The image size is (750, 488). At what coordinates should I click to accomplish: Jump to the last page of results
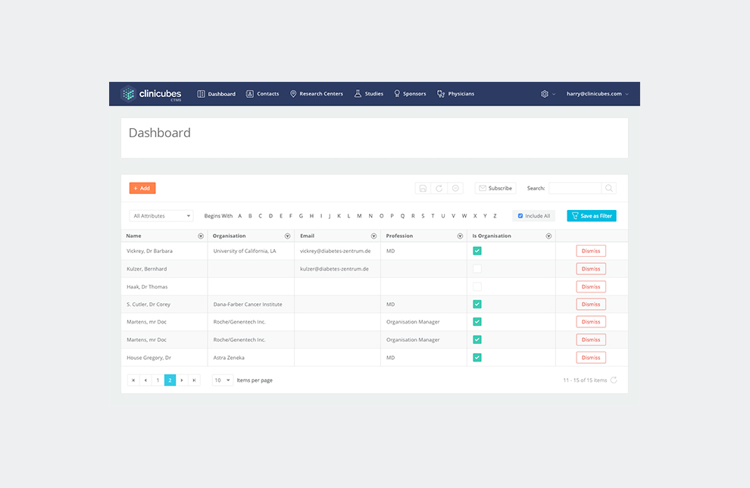(194, 380)
